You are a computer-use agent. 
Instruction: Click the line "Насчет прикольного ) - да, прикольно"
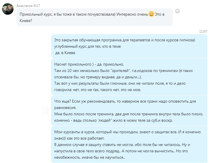tap(89, 64)
